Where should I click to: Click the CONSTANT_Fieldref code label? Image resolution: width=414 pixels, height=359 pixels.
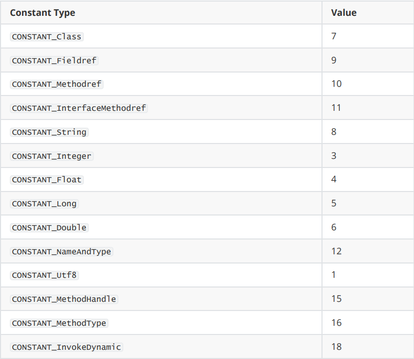tap(54, 61)
